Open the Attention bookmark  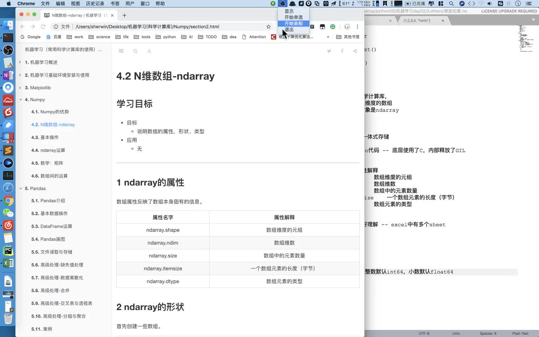click(x=254, y=37)
